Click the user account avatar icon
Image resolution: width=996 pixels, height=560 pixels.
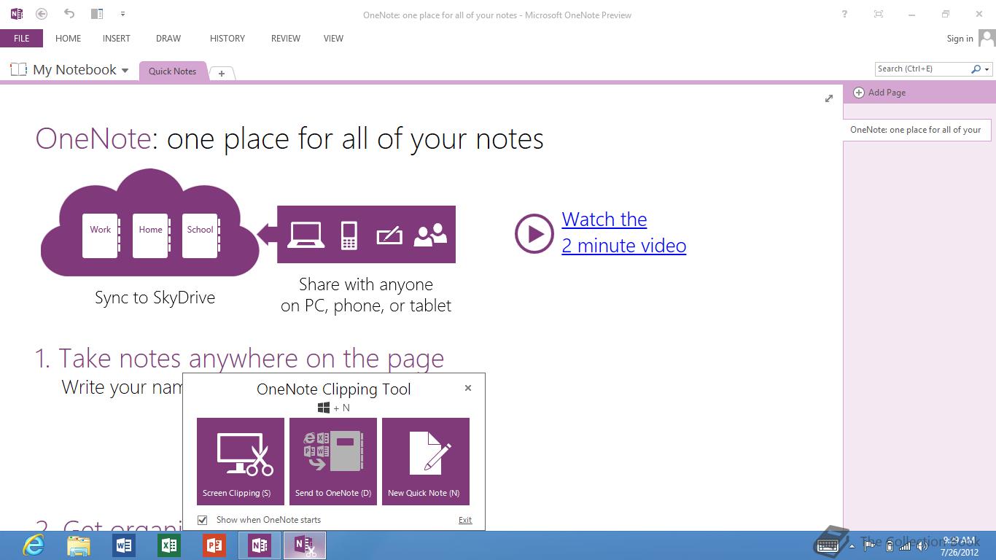[987, 38]
